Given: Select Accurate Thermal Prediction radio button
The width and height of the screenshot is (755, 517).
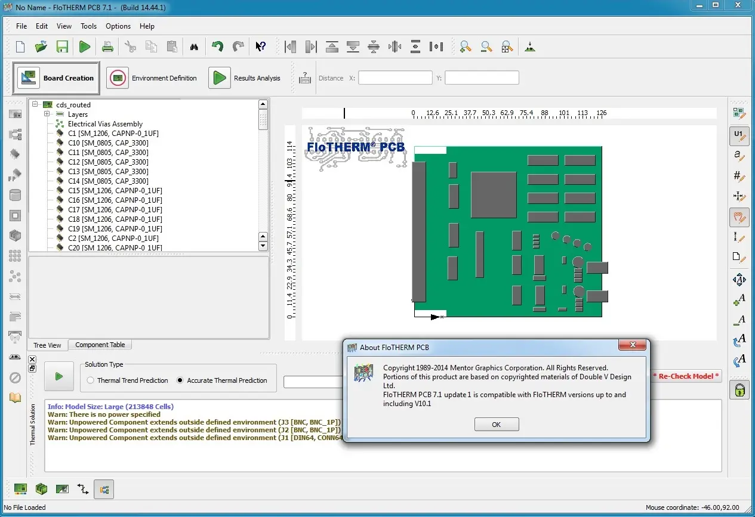Looking at the screenshot, I should [x=180, y=380].
